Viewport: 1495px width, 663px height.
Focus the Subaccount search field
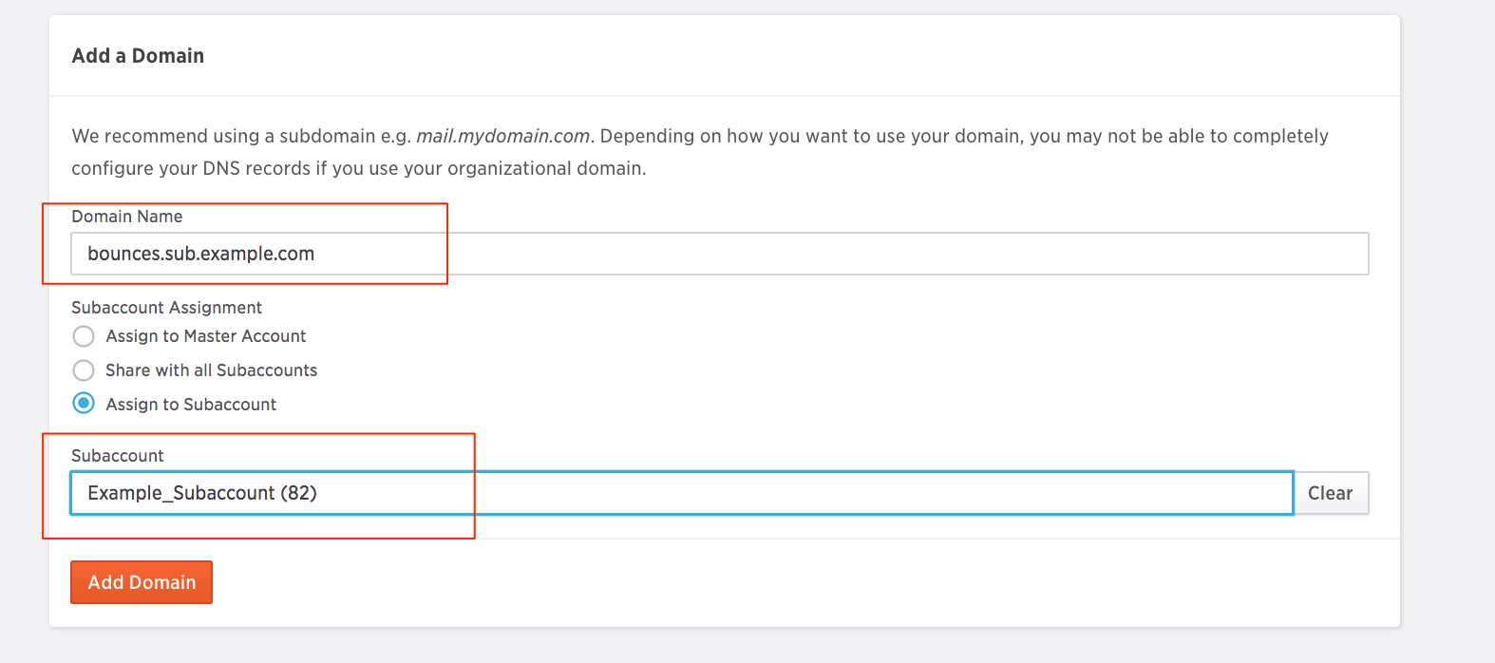click(x=681, y=493)
